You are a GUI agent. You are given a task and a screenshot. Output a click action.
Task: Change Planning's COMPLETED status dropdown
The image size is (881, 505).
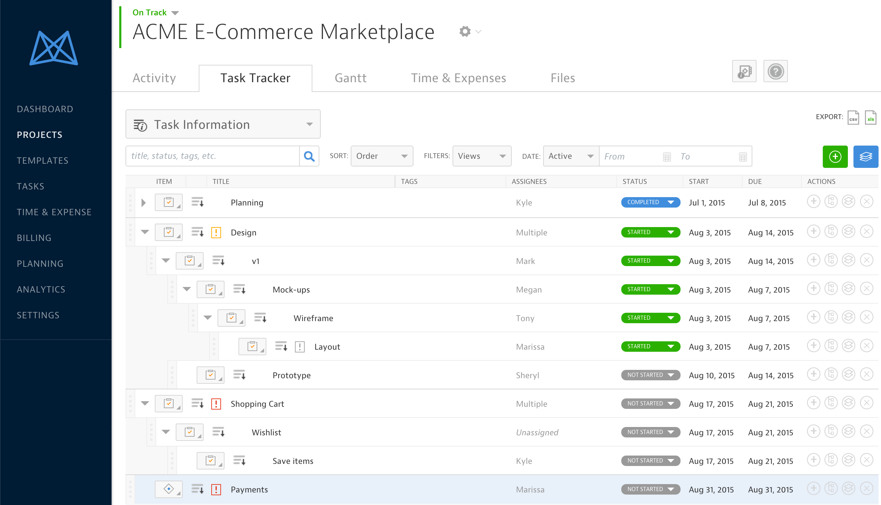pyautogui.click(x=651, y=202)
